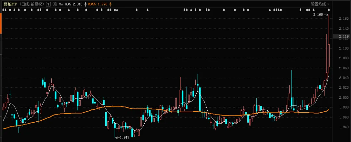This screenshot has height=142, width=351.
Task: Select the MA5:2.045 indicator value
Action: click(74, 4)
